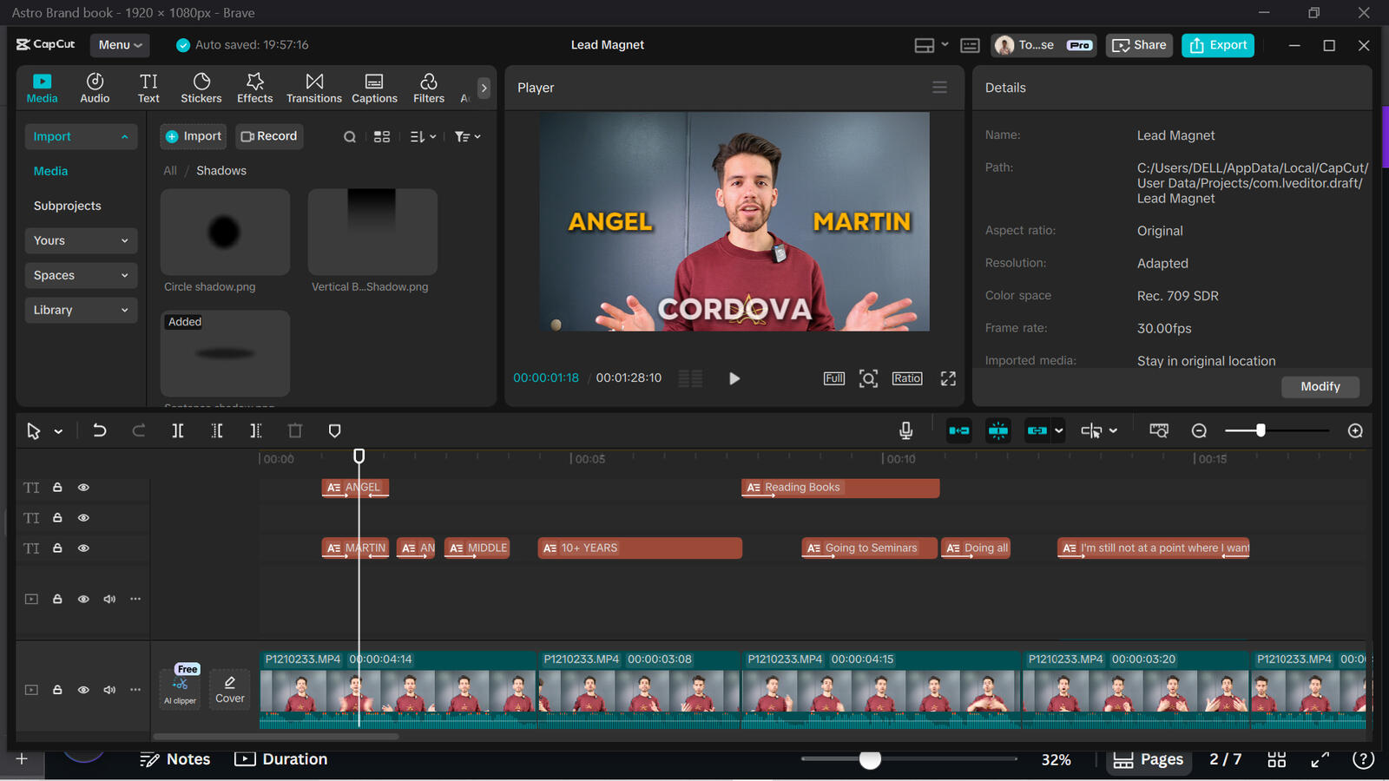Screen dimensions: 1389x781
Task: Select the 10+ YEARS text clip
Action: 640,548
